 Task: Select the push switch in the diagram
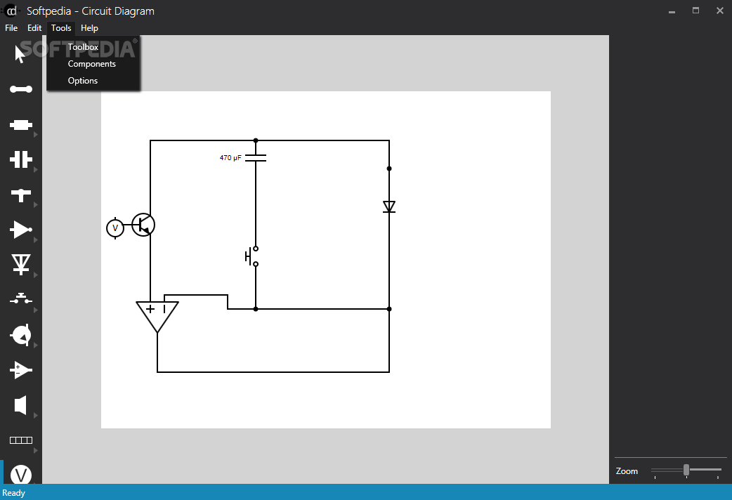click(252, 256)
